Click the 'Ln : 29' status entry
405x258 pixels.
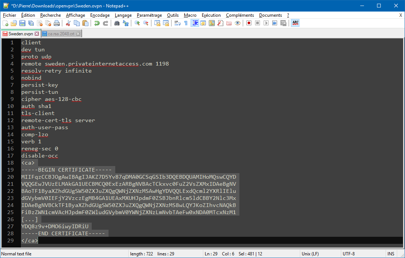pyautogui.click(x=211, y=254)
